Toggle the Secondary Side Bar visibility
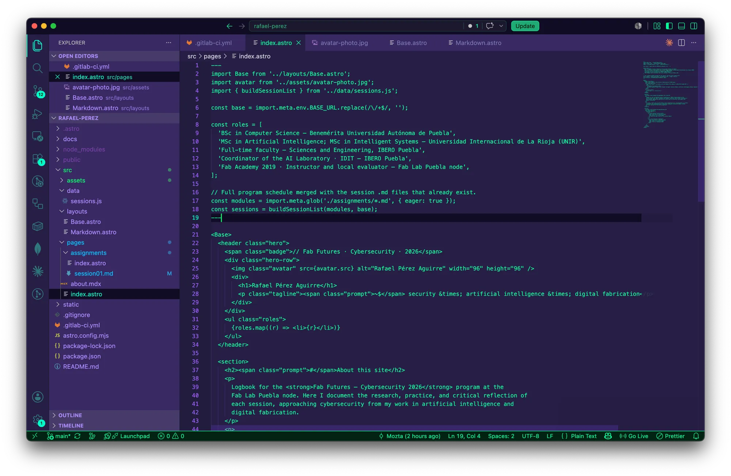 [694, 26]
